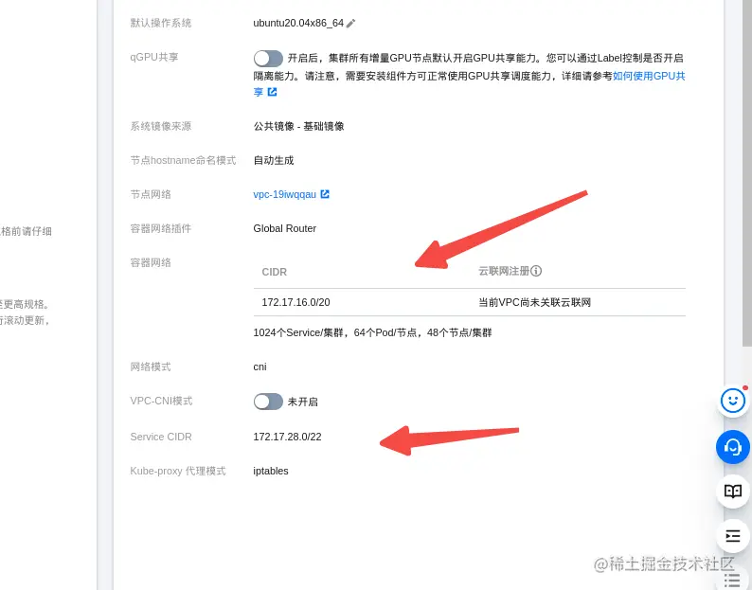Open the external link icon after 享
Screen dimensions: 752x590
click(x=272, y=92)
